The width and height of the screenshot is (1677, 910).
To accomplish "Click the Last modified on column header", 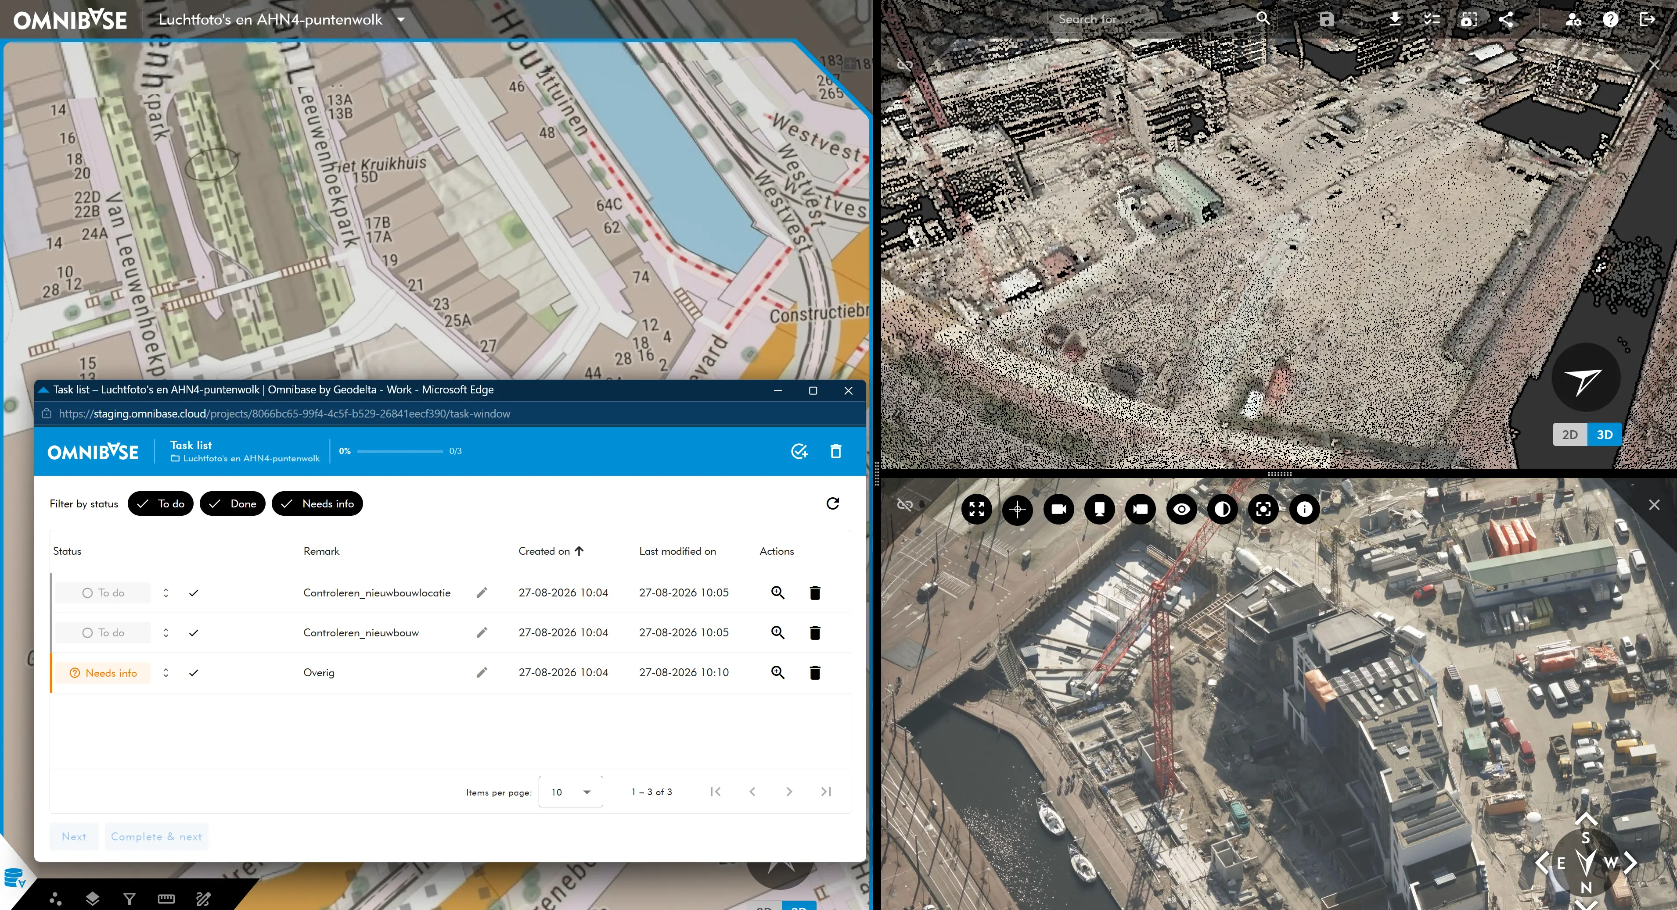I will (677, 551).
